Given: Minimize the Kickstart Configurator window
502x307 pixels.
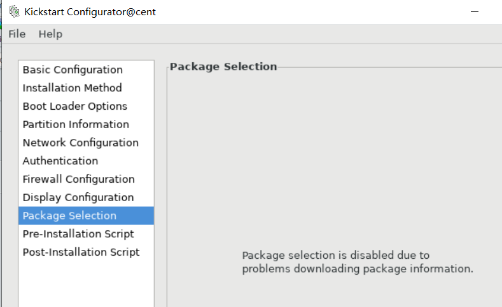Looking at the screenshot, I should pyautogui.click(x=475, y=12).
